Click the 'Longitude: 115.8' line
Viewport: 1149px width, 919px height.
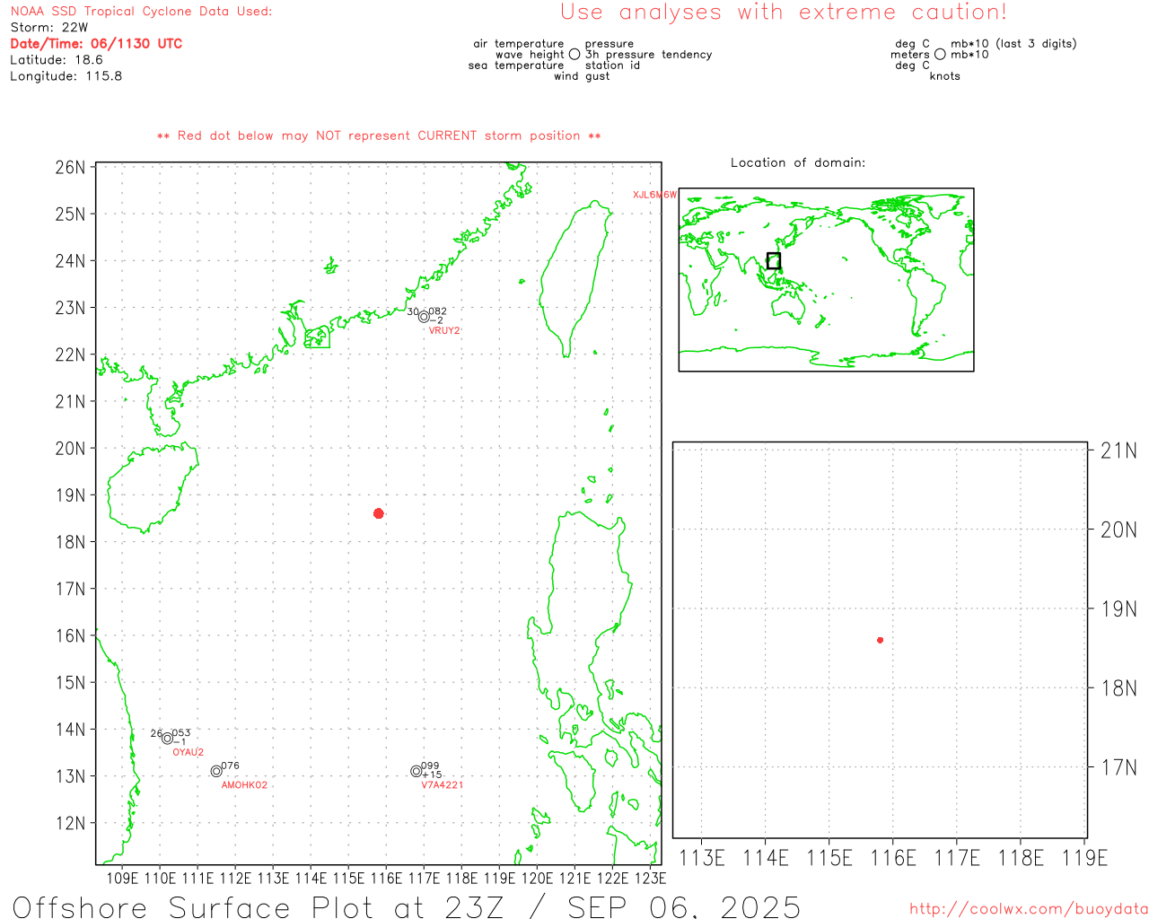click(66, 76)
